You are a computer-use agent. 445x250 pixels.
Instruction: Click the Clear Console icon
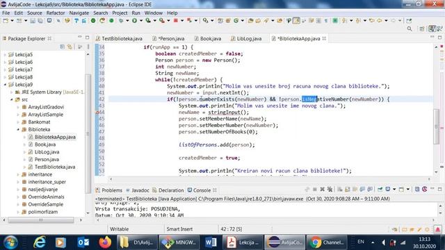click(x=340, y=189)
